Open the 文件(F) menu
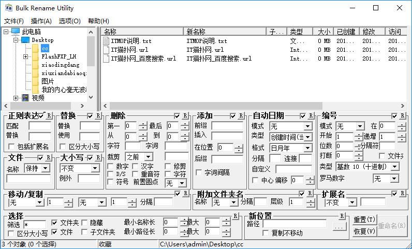Image resolution: width=412 pixels, height=249 pixels. tap(13, 21)
